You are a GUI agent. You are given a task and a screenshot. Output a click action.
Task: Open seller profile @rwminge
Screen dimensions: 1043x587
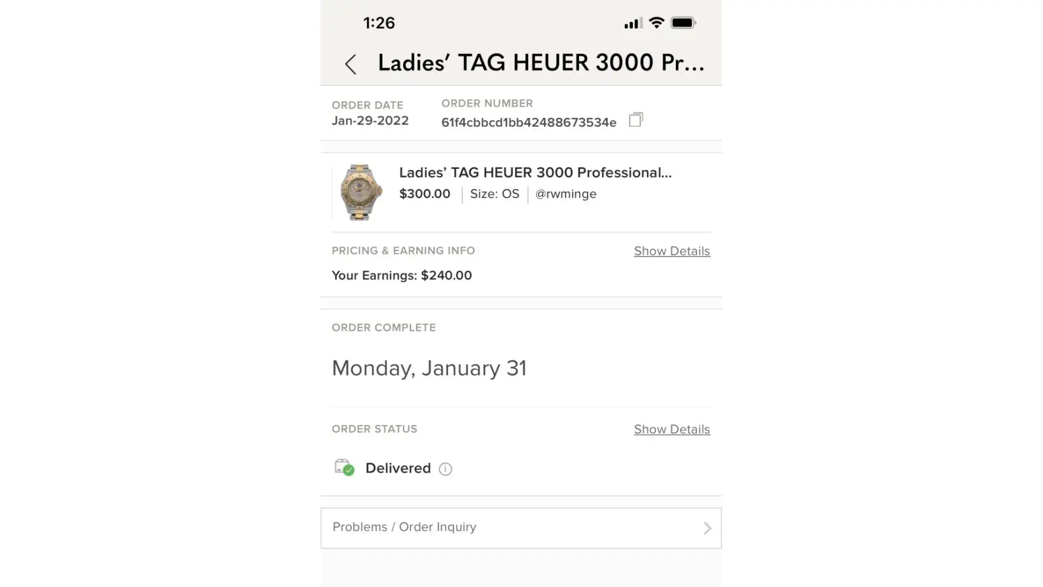(565, 194)
